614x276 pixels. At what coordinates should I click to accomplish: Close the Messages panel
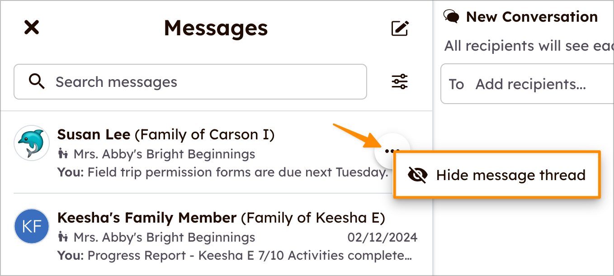click(32, 27)
